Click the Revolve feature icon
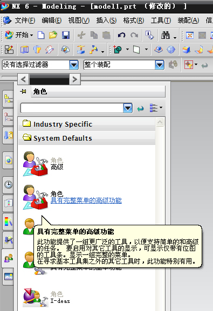213x311 pixels. pyautogui.click(x=37, y=50)
